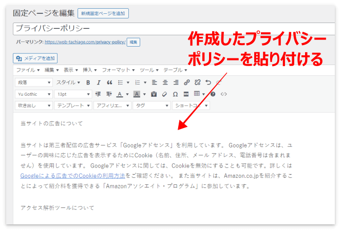Open text color picker arrow
Viewport: 341px width, 231px height.
pos(127,94)
